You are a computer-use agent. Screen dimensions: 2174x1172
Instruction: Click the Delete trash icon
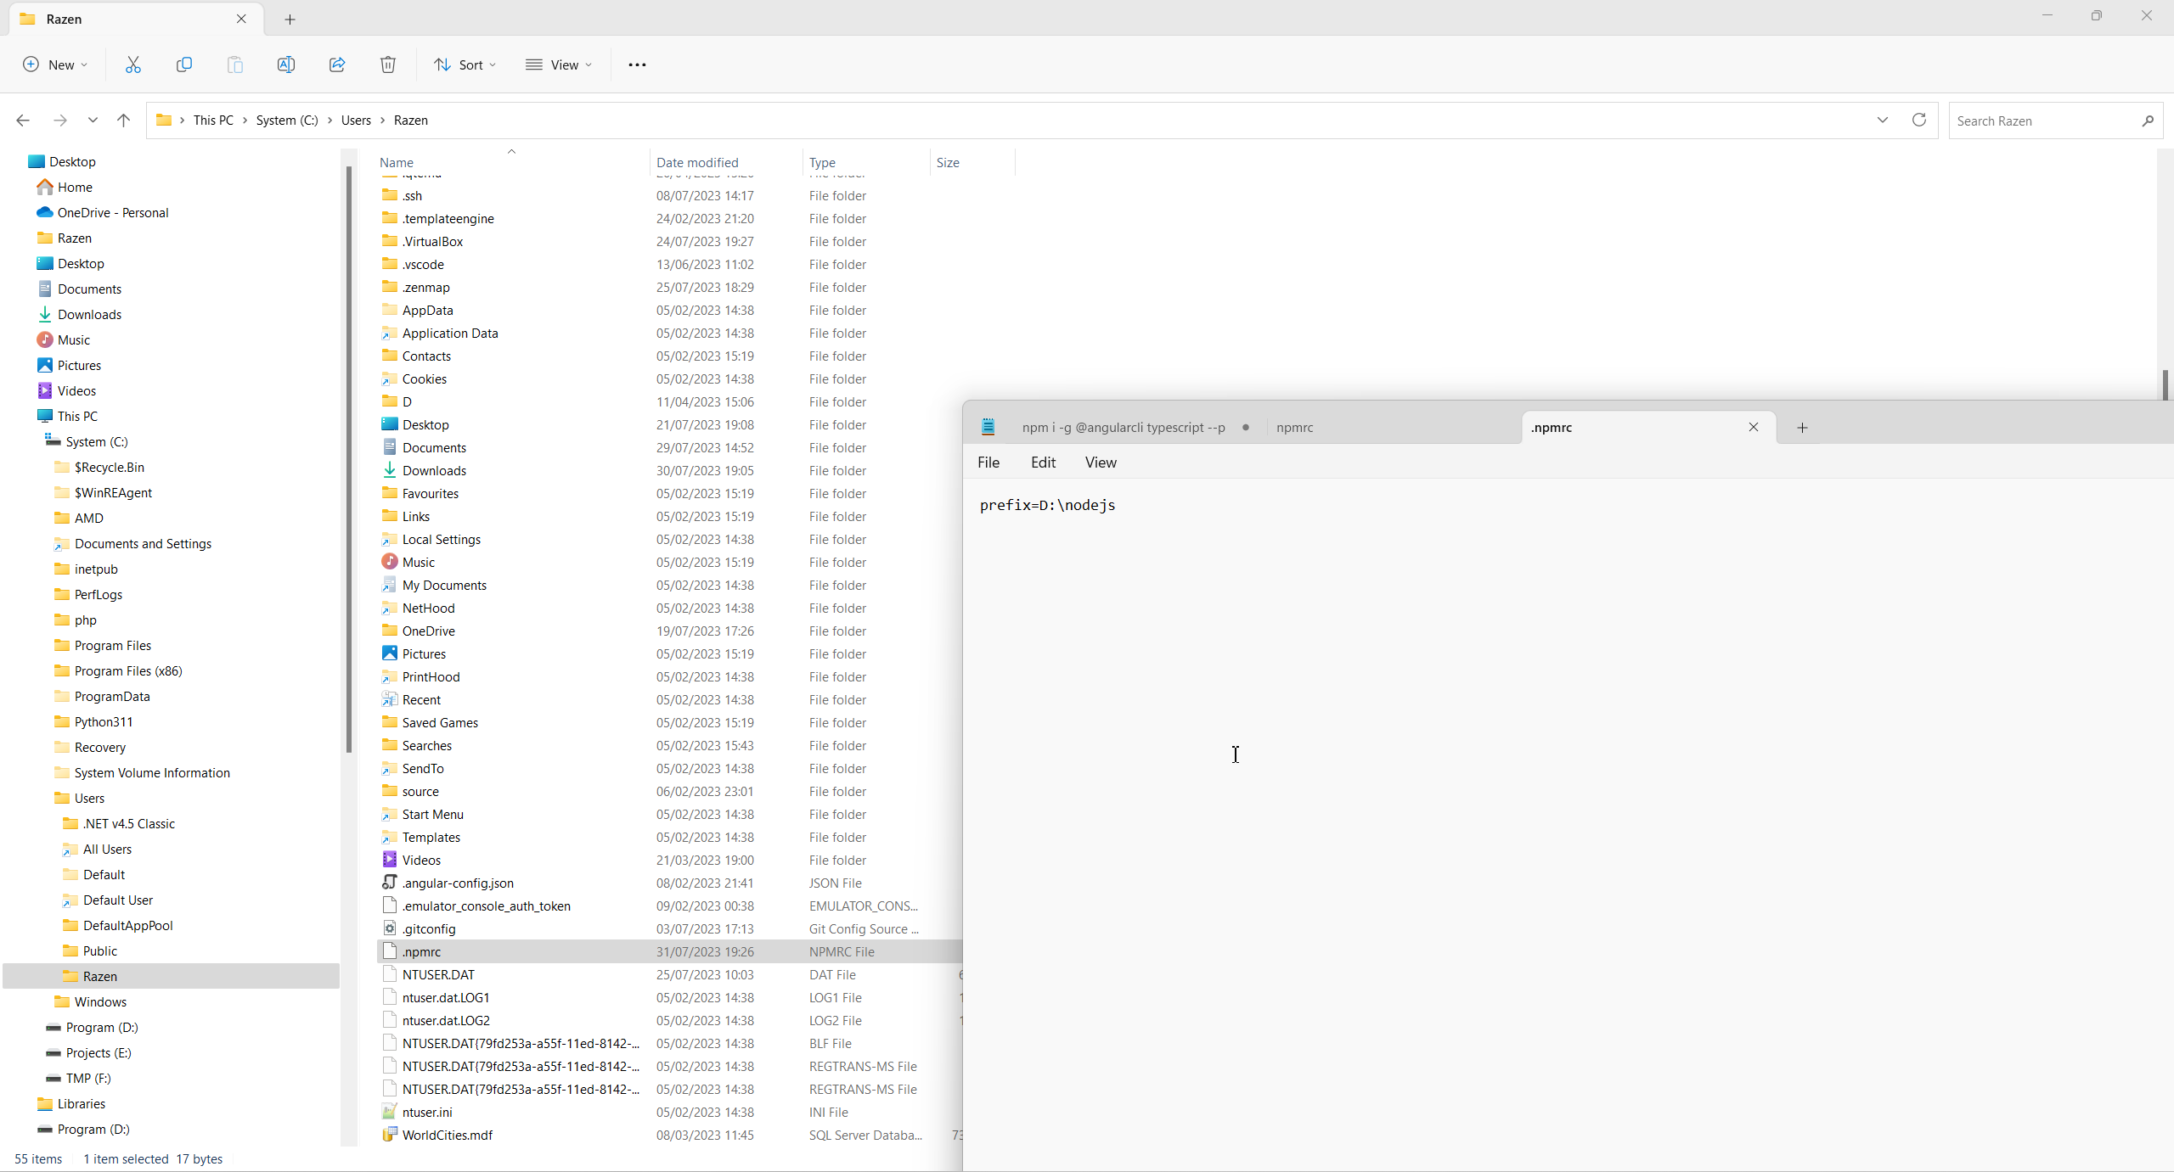pos(388,64)
